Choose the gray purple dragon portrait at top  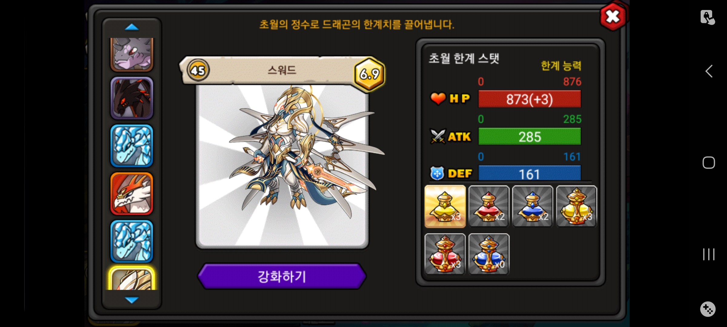(x=132, y=54)
